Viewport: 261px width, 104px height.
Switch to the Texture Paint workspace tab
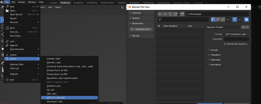pyautogui.click(x=107, y=3)
